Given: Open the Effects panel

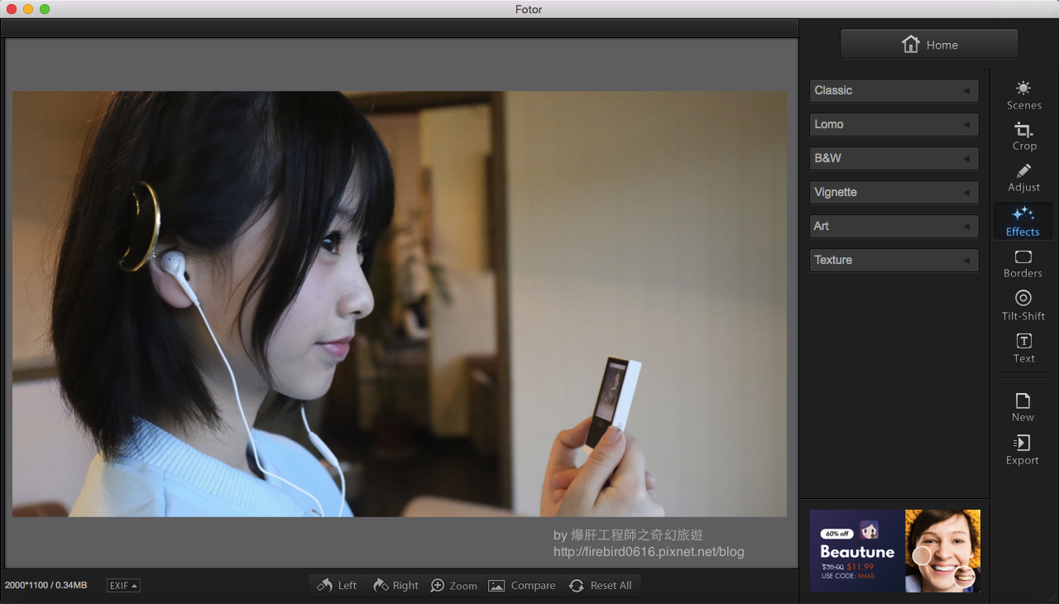Looking at the screenshot, I should [x=1023, y=221].
